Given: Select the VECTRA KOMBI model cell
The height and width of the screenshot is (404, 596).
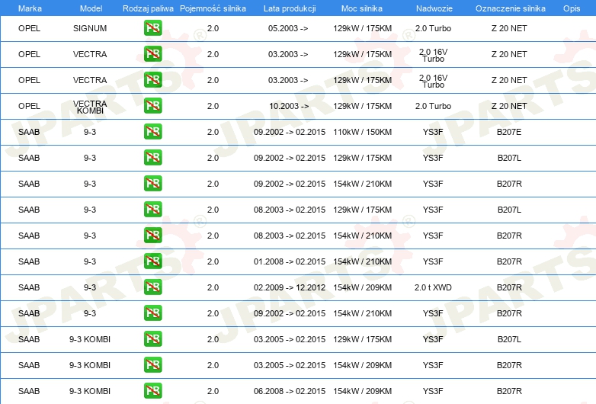Looking at the screenshot, I should 90,107.
